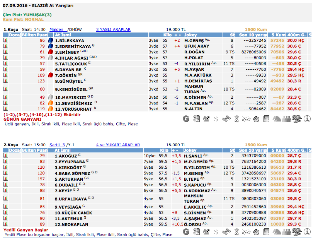This screenshot has height=243, width=323.
Task: Click the line chart icon under race 2
Action: click(246, 231)
